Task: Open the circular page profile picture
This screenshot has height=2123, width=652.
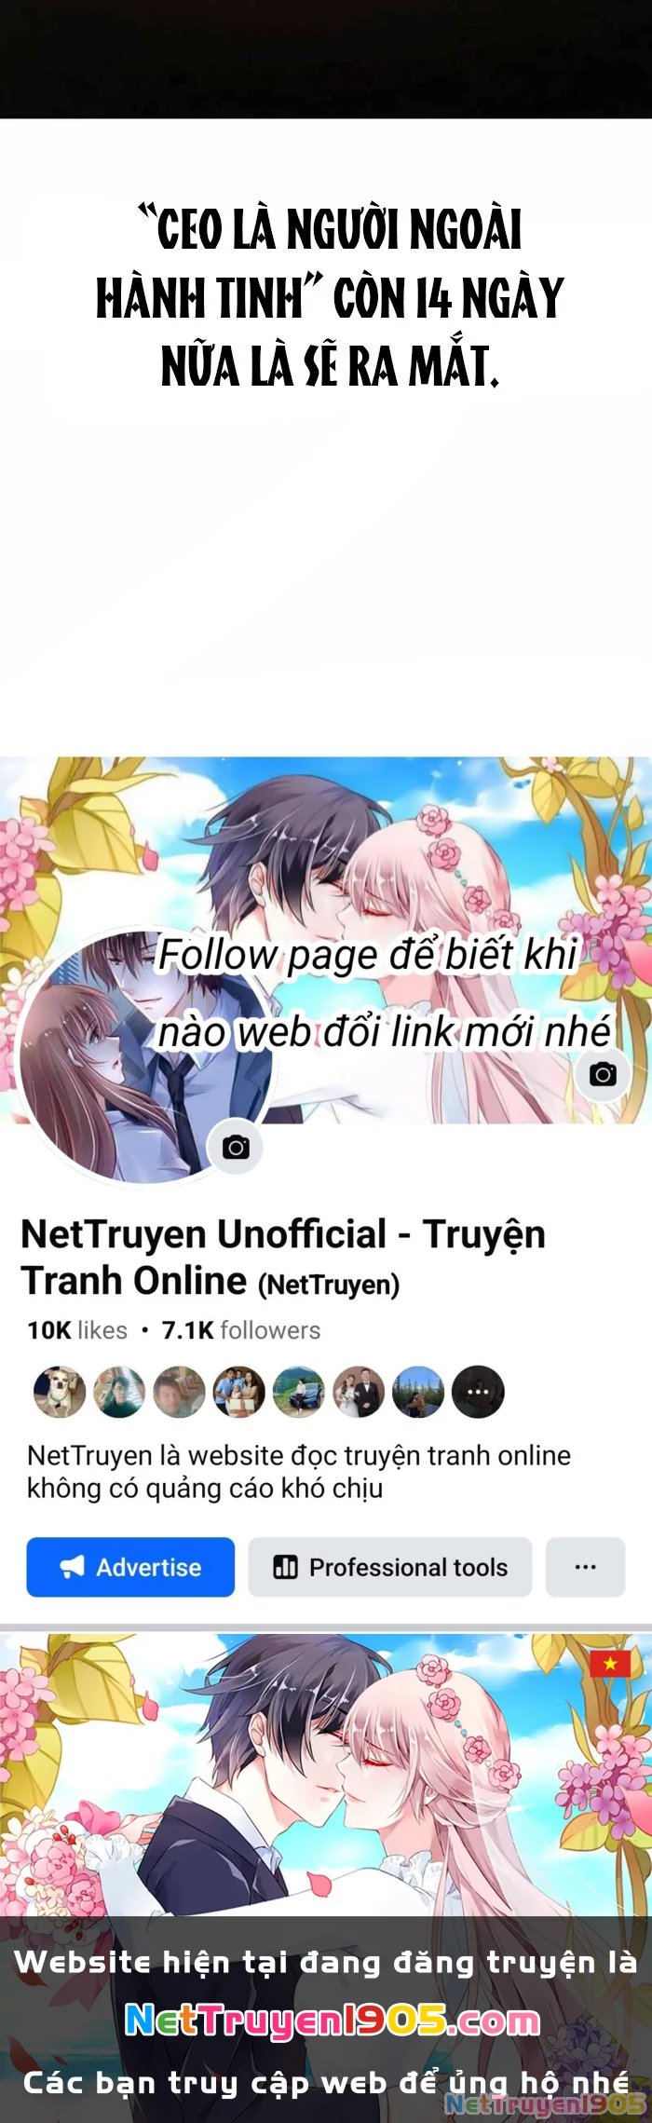Action: pyautogui.click(x=144, y=1055)
